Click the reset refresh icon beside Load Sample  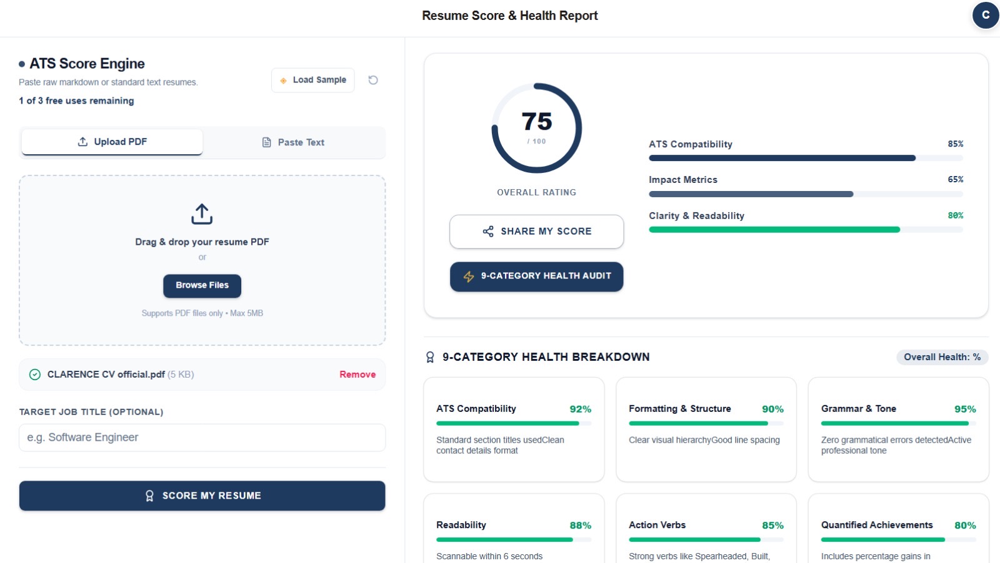(373, 80)
